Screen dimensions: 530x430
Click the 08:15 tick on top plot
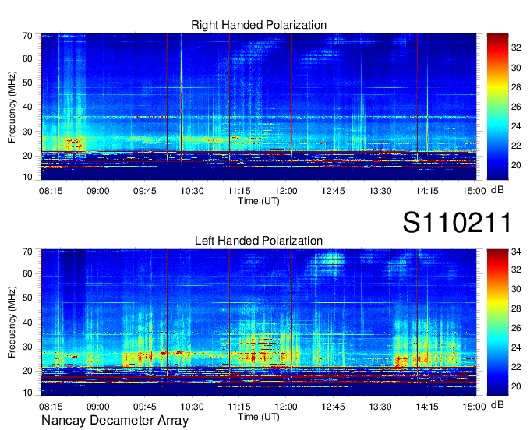[x=51, y=191]
